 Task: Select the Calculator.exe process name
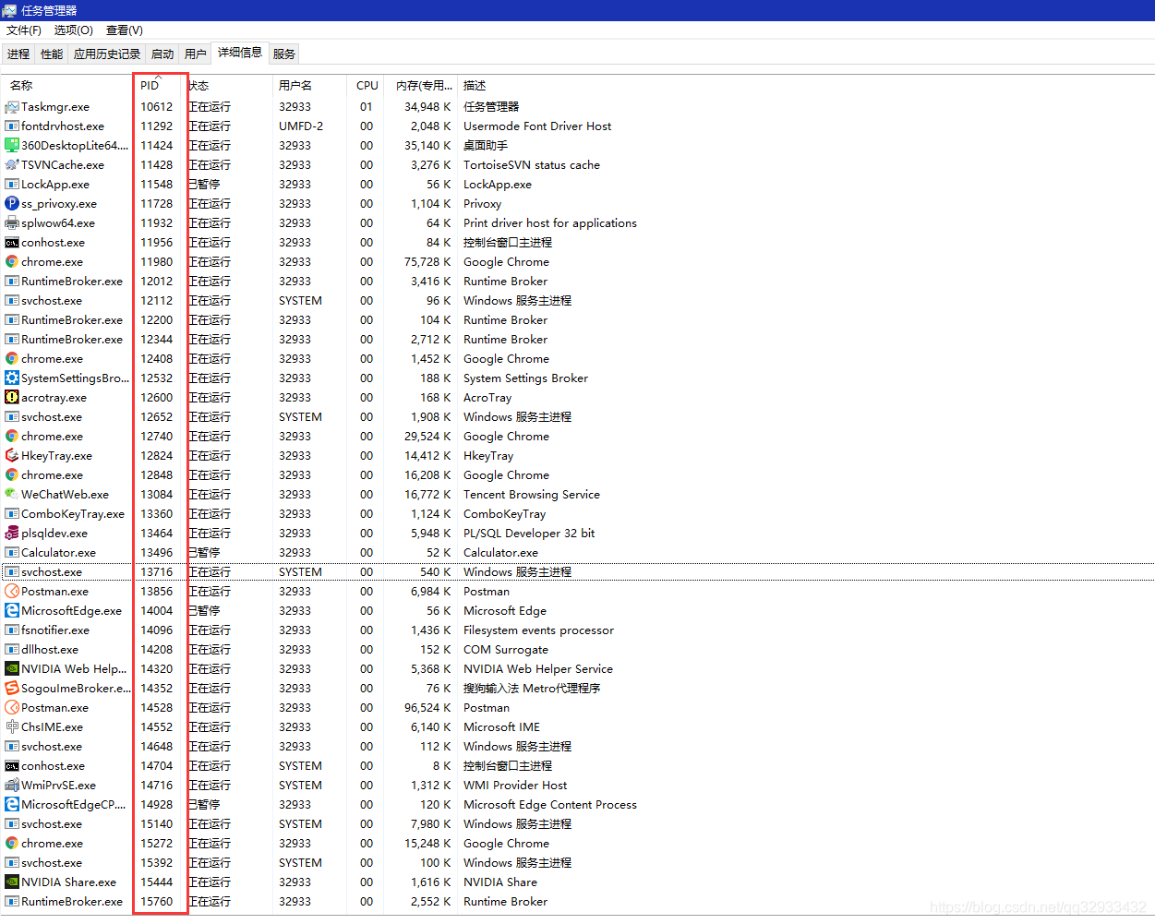point(58,553)
